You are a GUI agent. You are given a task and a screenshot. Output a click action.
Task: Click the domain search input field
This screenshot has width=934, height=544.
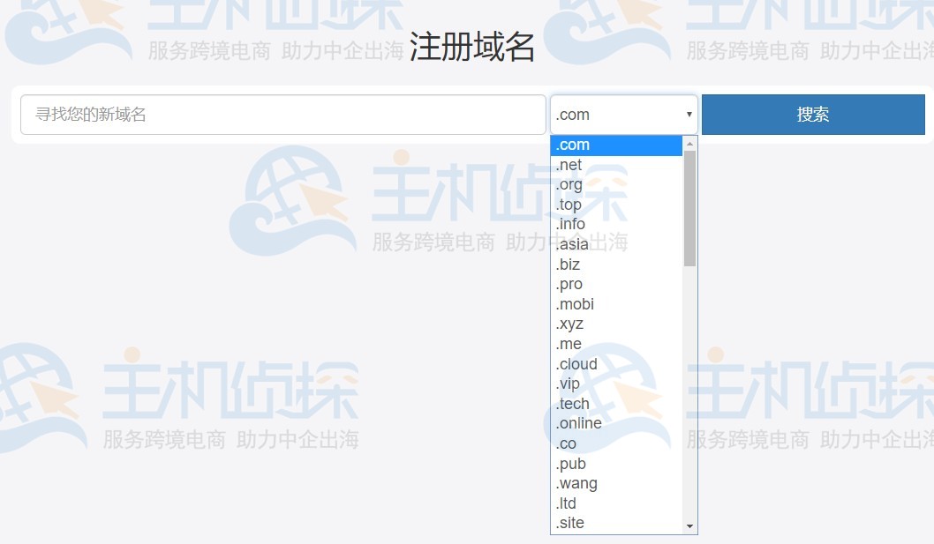pyautogui.click(x=282, y=114)
